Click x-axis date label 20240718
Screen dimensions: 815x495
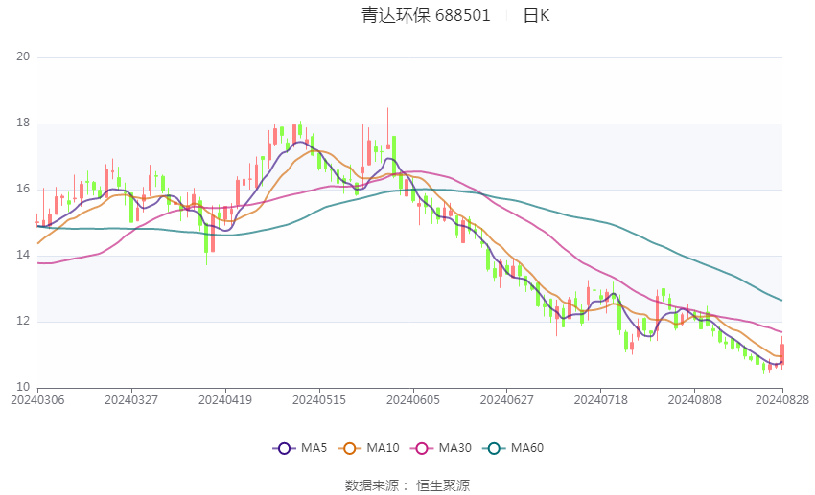click(601, 400)
